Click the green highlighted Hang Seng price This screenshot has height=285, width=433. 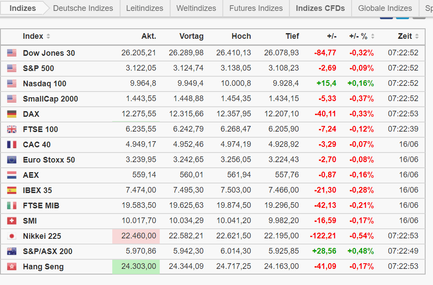pos(138,267)
